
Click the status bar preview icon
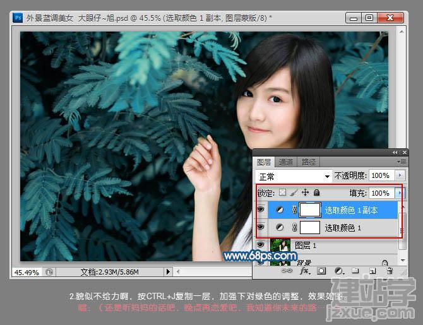click(49, 272)
